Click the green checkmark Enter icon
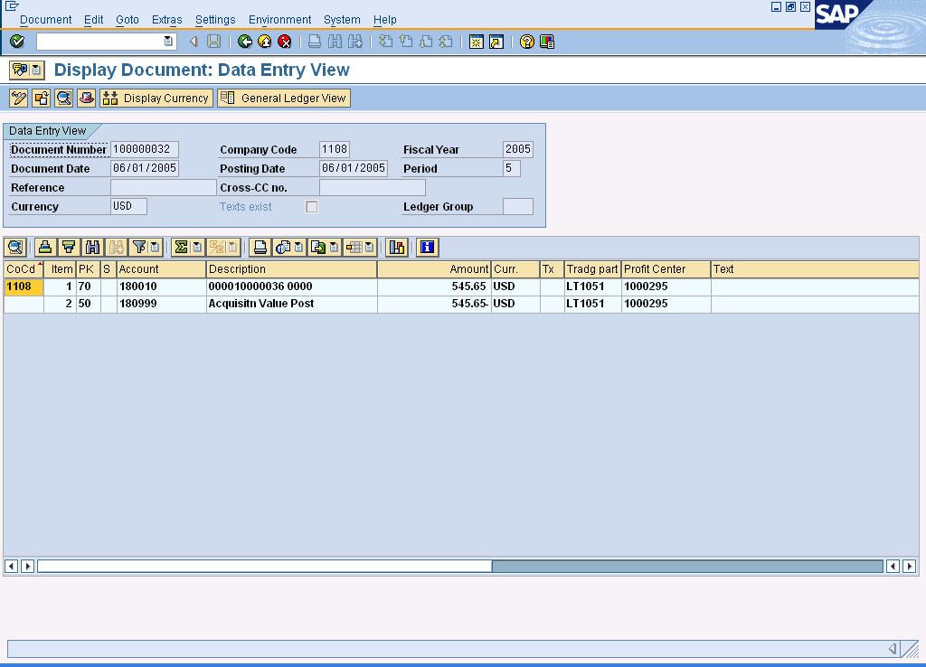 click(17, 42)
